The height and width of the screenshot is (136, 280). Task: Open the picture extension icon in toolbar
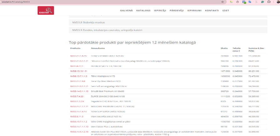point(231,2)
